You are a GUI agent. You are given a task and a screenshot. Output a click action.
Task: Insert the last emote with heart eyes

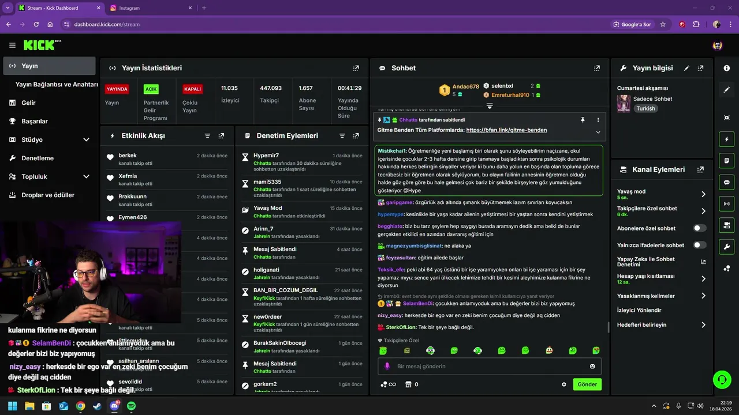596,350
